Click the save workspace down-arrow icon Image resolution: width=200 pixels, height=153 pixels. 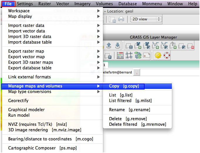click(117, 46)
